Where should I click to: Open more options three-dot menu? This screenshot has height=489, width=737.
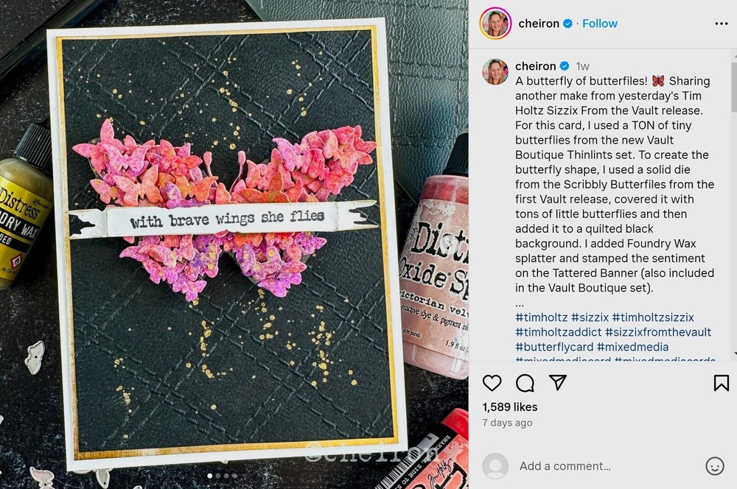721,24
